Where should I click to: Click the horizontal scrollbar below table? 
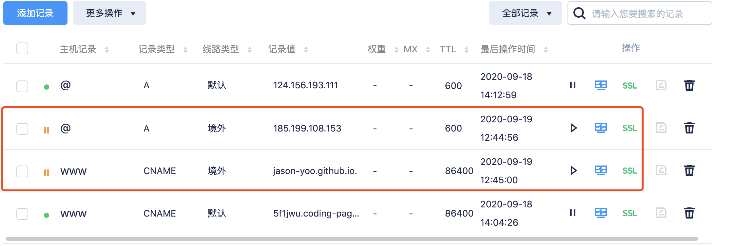pos(352,239)
